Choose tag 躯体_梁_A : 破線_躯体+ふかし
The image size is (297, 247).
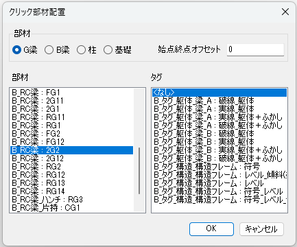(219, 126)
